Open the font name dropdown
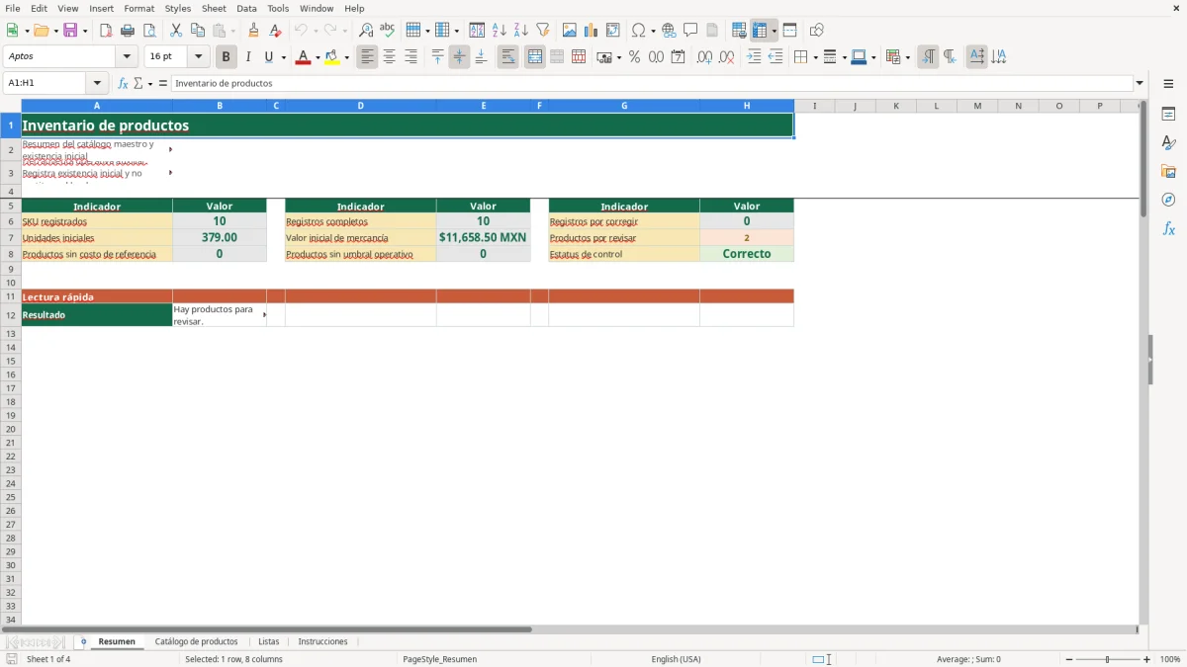 [127, 57]
